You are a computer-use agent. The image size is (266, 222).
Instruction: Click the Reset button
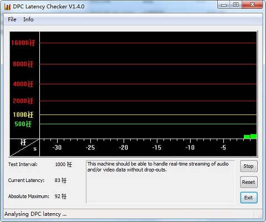[249, 182]
